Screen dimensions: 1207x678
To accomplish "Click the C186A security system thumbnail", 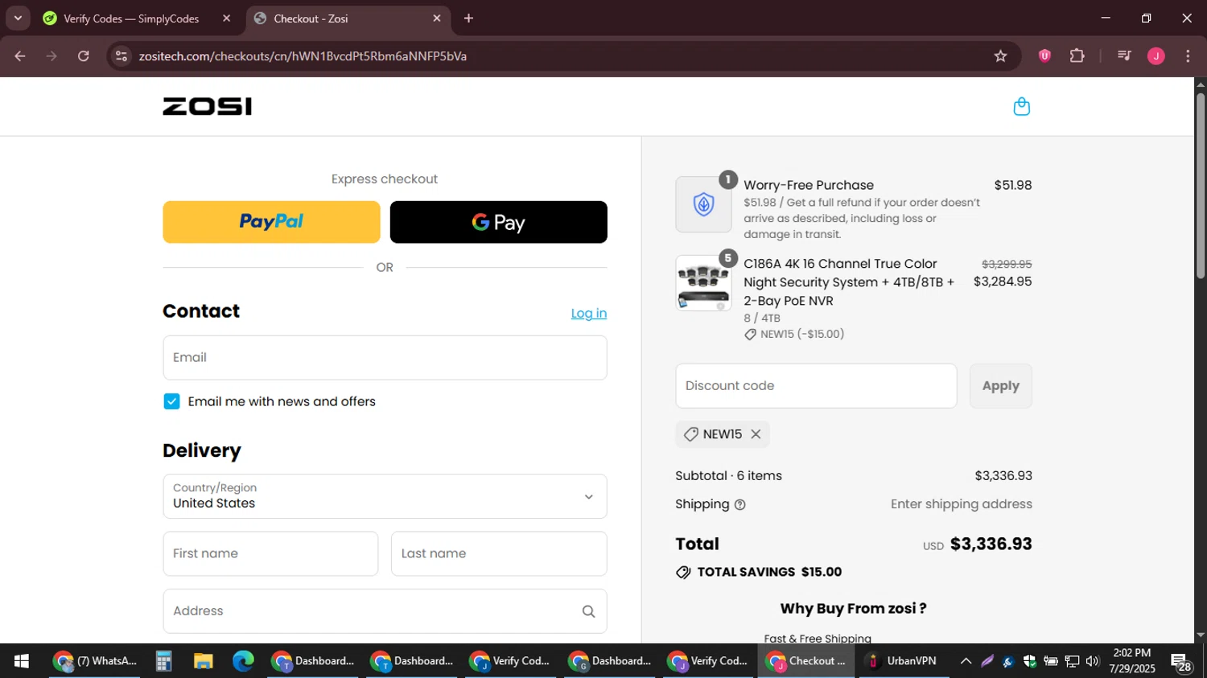I will (703, 283).
